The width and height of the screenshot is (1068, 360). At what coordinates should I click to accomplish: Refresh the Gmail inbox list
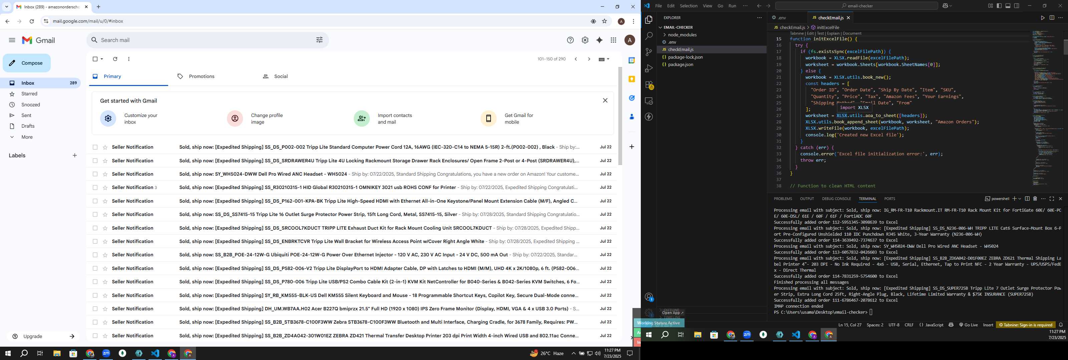pyautogui.click(x=115, y=59)
